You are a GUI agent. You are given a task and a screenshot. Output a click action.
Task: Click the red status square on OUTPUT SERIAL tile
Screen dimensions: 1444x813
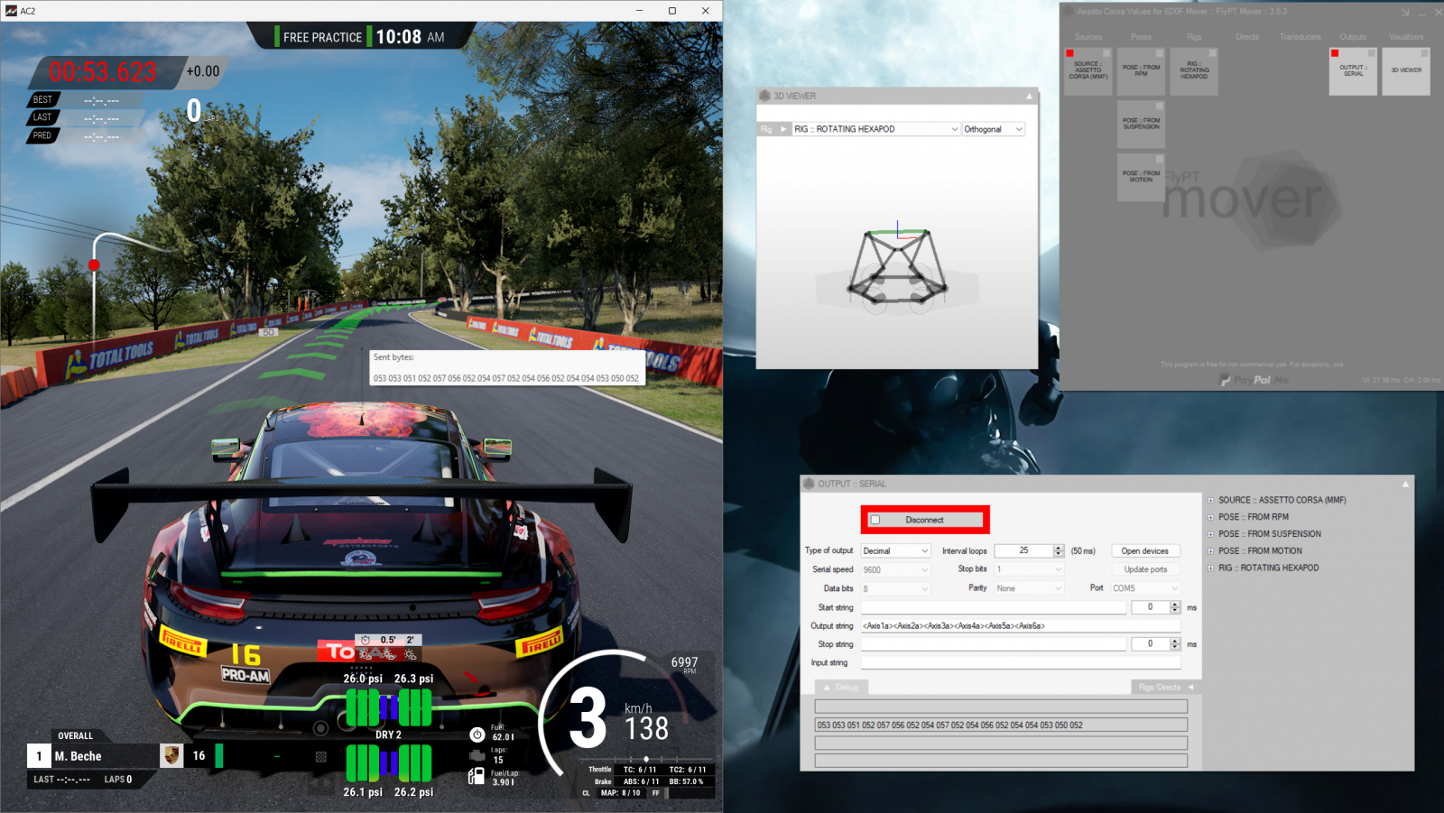[x=1335, y=53]
